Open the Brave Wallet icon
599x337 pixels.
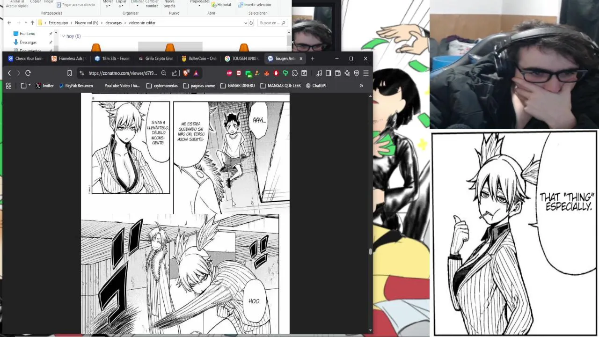coord(338,73)
